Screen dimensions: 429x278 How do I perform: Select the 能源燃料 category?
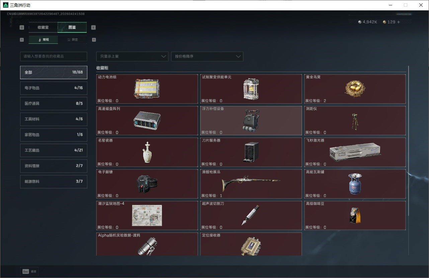click(54, 181)
